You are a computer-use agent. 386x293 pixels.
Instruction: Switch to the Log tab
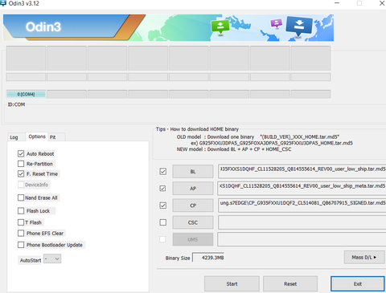[14, 137]
